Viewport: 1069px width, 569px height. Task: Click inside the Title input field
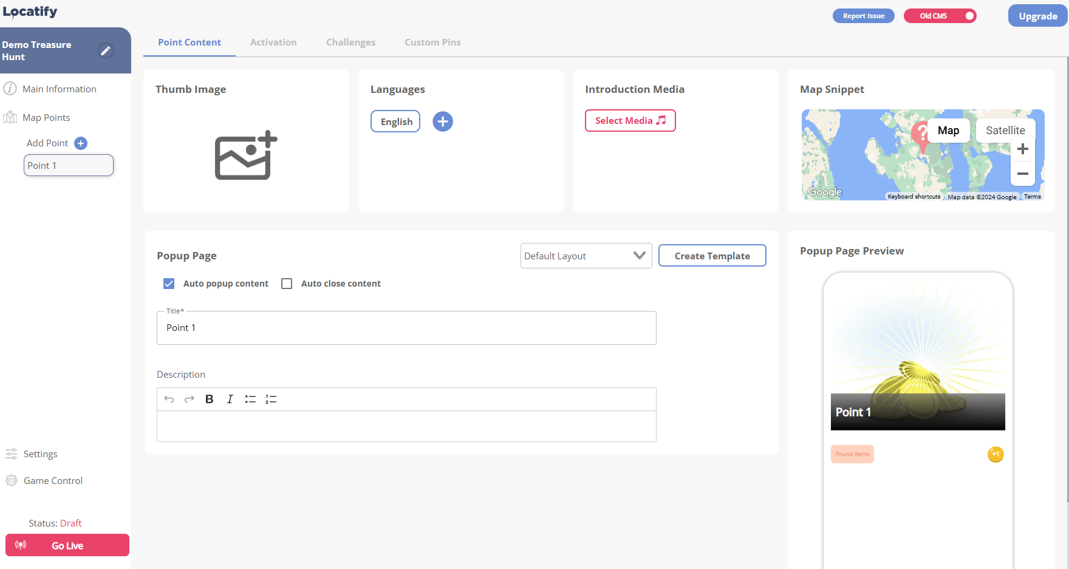coord(406,328)
